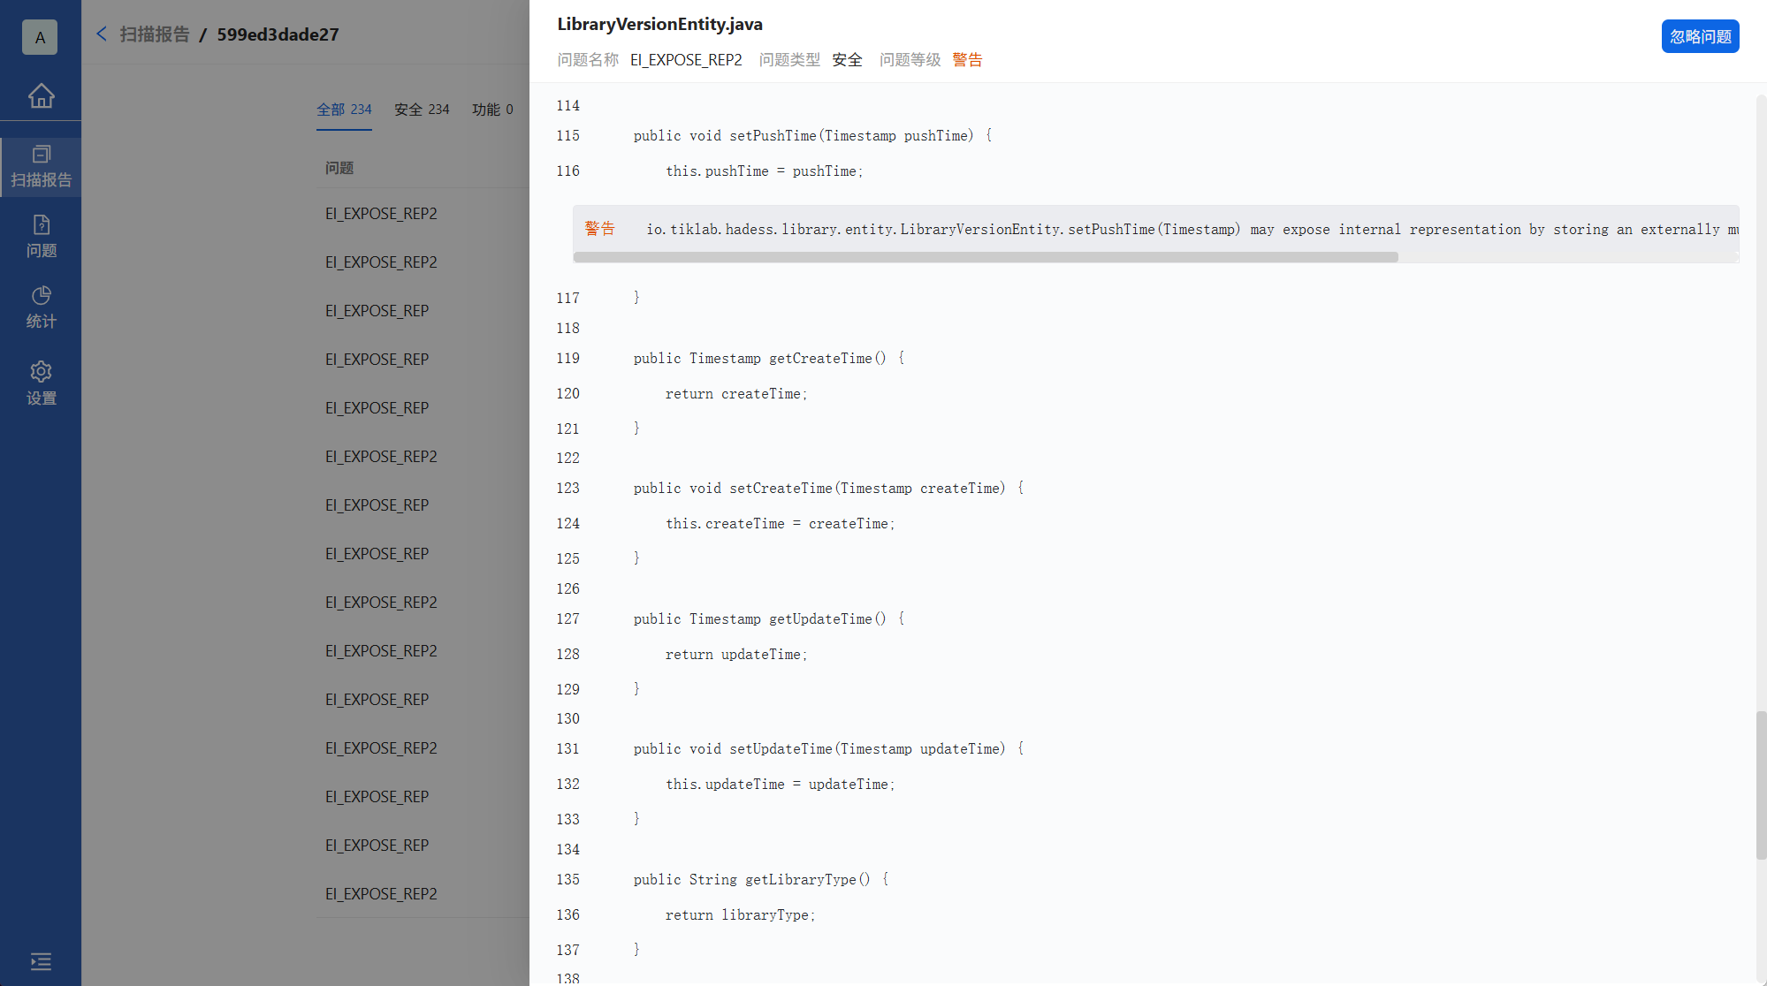Open the 问题 sidebar section
This screenshot has height=986, width=1767.
click(41, 237)
